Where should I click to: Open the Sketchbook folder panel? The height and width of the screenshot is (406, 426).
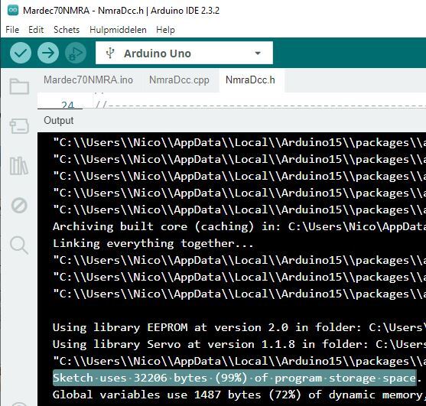(x=19, y=86)
